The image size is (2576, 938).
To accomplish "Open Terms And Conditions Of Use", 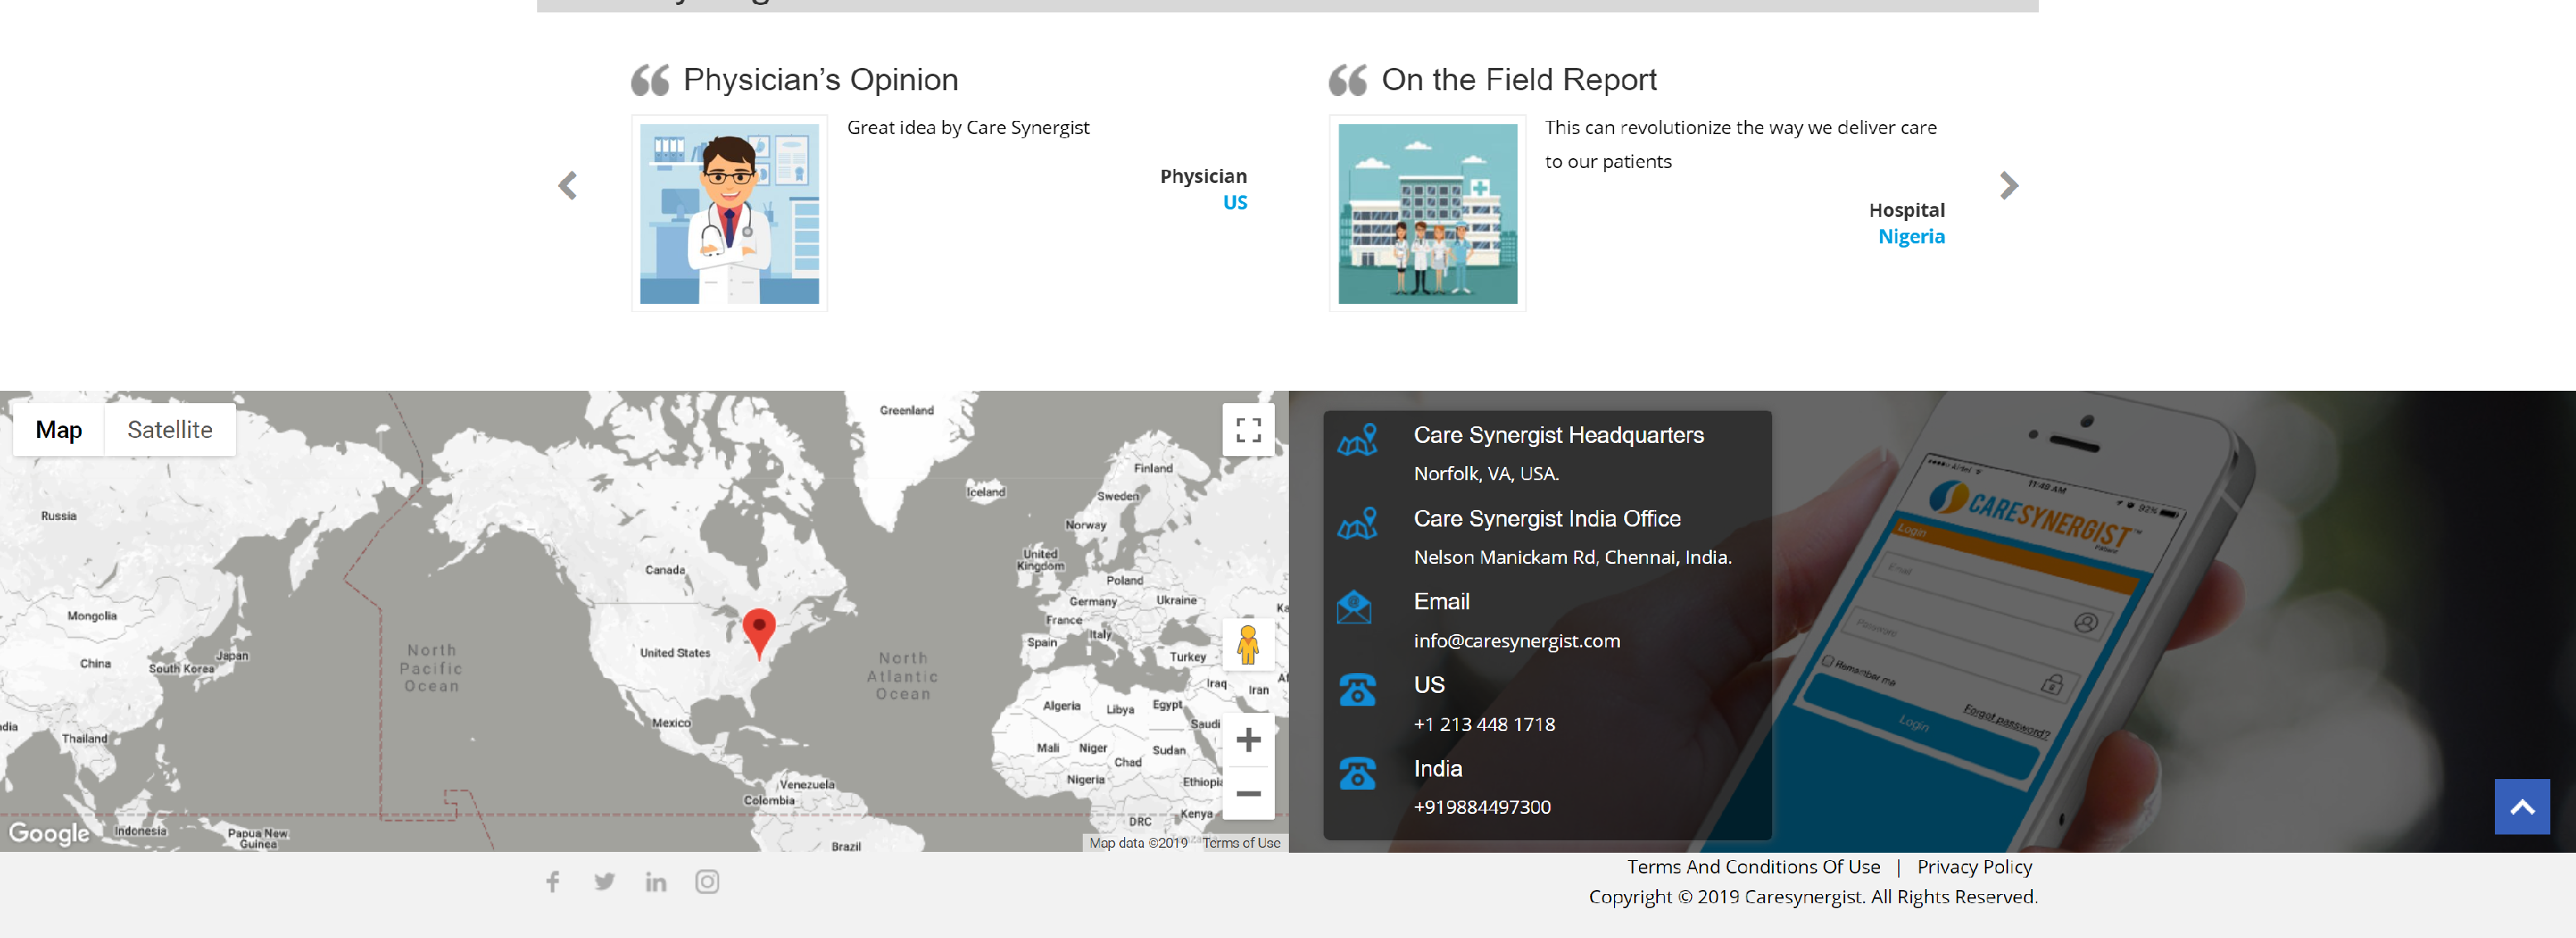I will pyautogui.click(x=1753, y=867).
